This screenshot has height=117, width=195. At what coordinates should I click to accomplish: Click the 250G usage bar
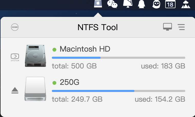pos(118,91)
